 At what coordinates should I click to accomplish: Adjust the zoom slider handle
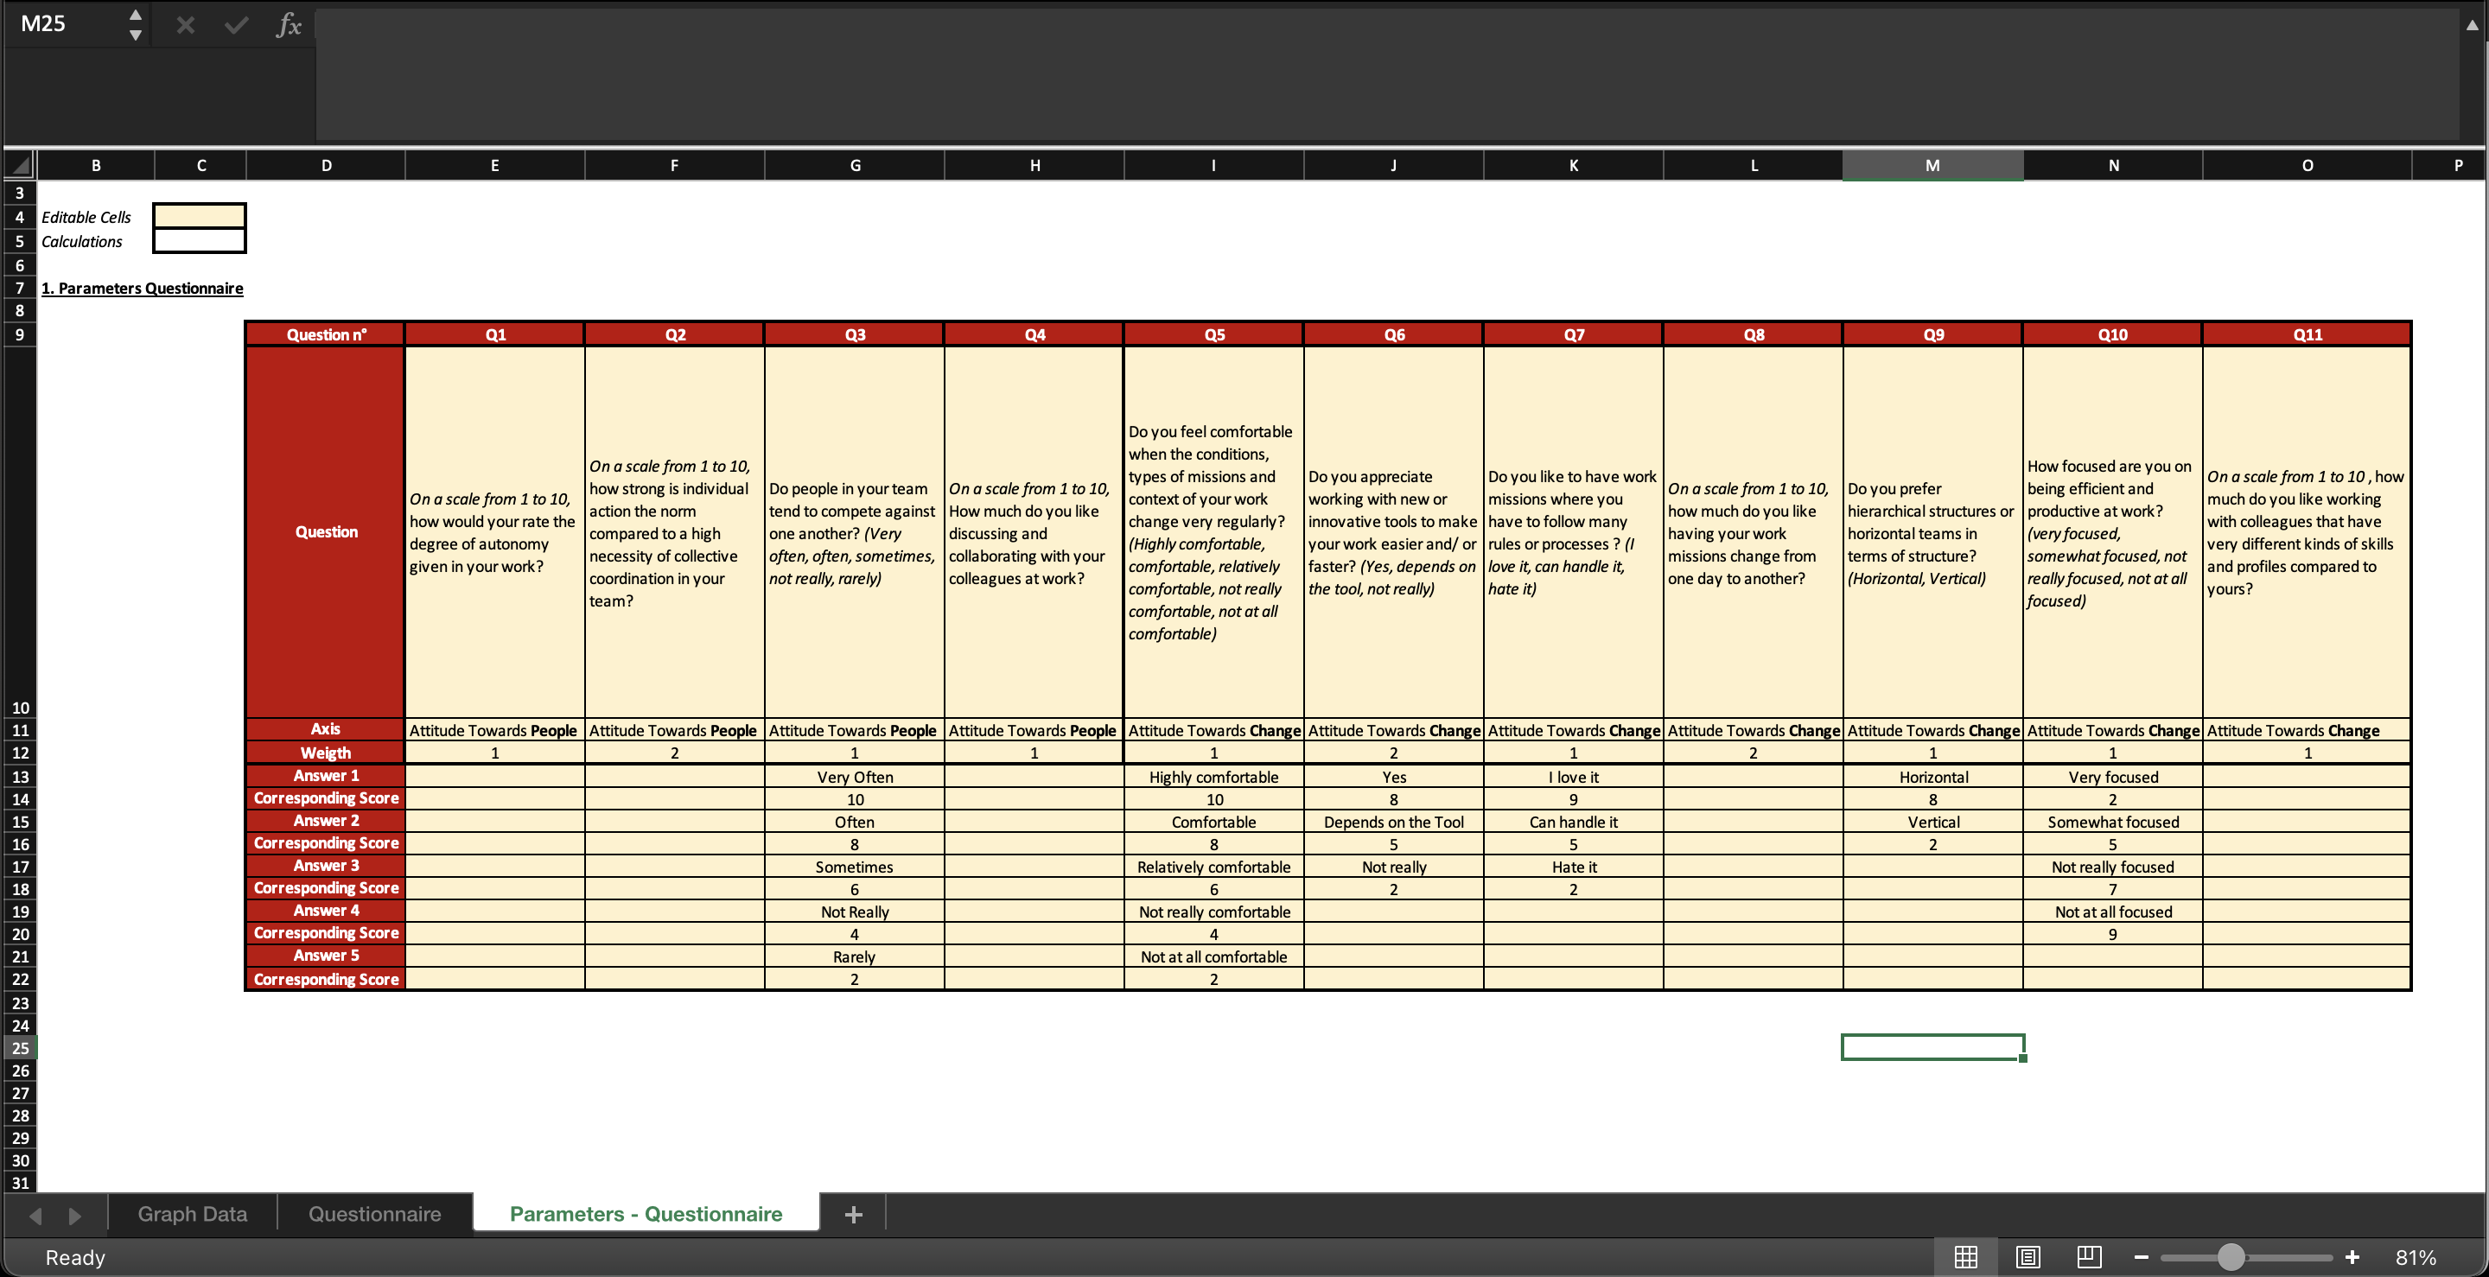2230,1257
